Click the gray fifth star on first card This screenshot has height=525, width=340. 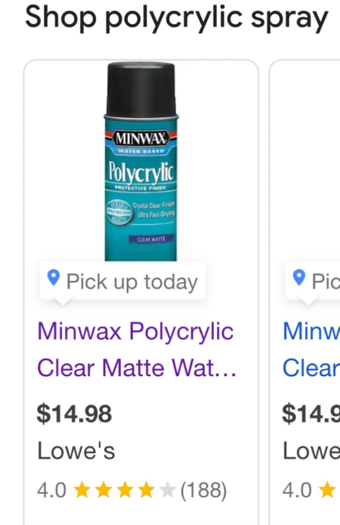click(168, 490)
